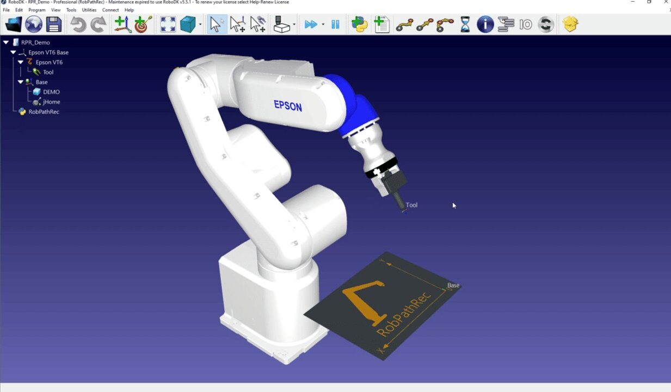Select the jHome target in tree
Screen dimensions: 671x392
tap(51, 102)
